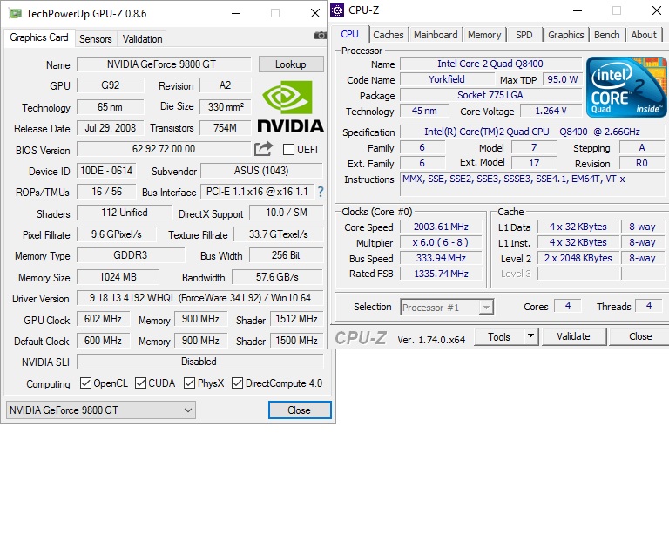The width and height of the screenshot is (669, 535).
Task: Toggle the DirectCompute 4.0 checkbox
Action: coord(237,383)
